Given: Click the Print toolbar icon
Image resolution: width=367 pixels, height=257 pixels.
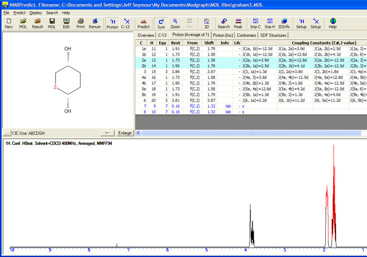Looking at the screenshot, I should point(80,23).
